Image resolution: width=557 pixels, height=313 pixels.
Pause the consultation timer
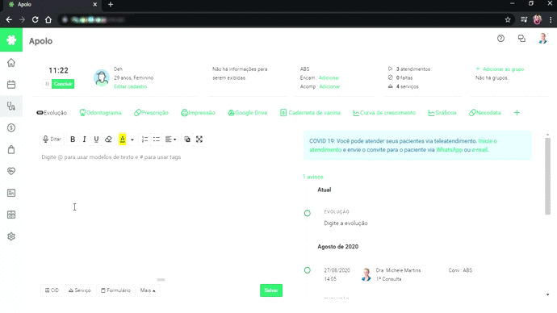pyautogui.click(x=47, y=84)
